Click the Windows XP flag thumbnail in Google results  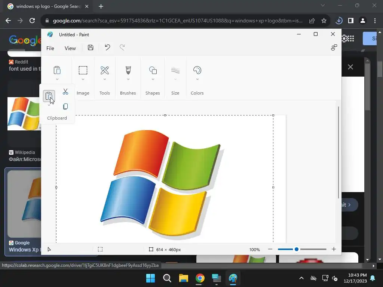(x=24, y=114)
